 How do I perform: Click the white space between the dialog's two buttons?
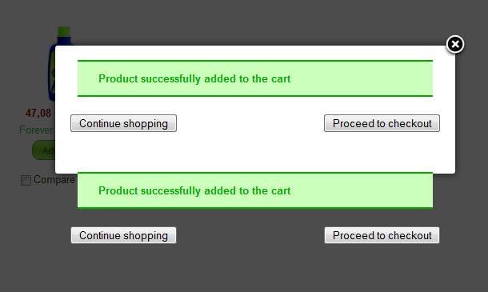coord(250,123)
